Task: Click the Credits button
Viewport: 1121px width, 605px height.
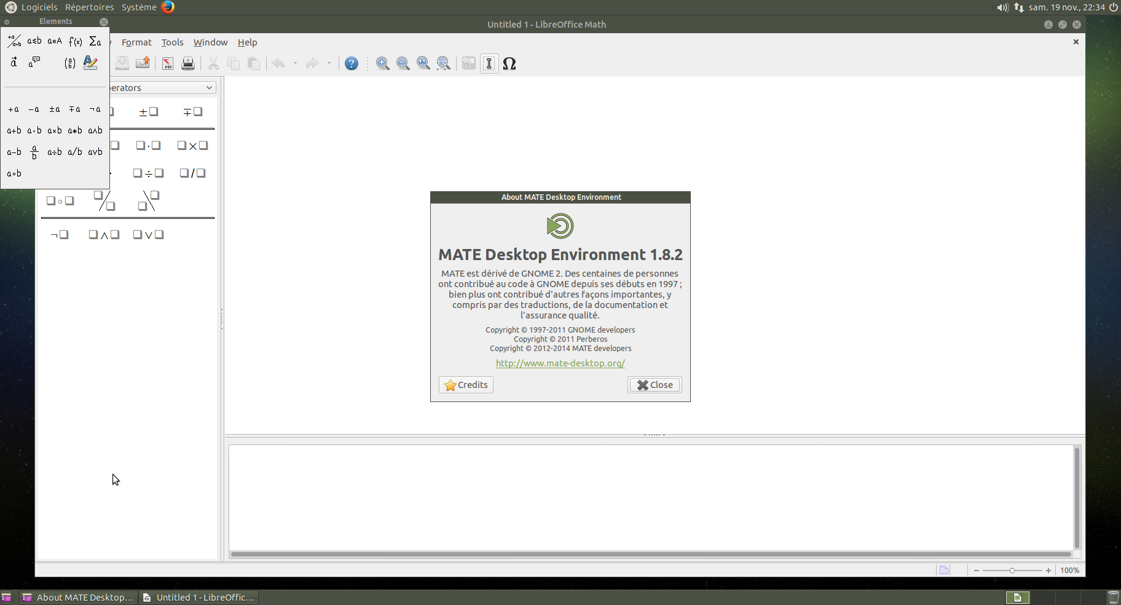Action: click(x=466, y=385)
